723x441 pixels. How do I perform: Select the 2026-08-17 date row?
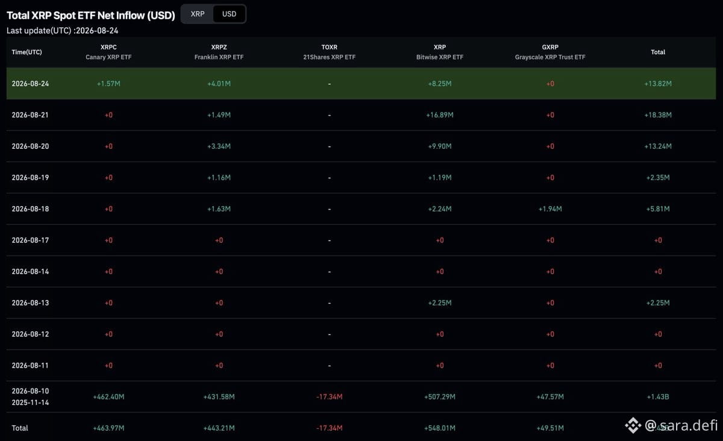pos(361,240)
